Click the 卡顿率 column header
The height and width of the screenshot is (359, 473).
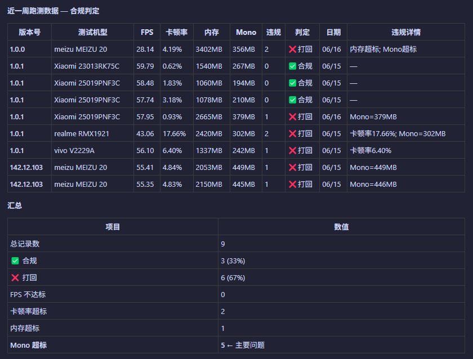tap(177, 32)
